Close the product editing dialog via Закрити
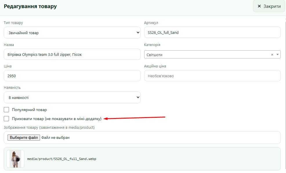Image resolution: width=286 pixels, height=173 pixels. click(x=269, y=6)
